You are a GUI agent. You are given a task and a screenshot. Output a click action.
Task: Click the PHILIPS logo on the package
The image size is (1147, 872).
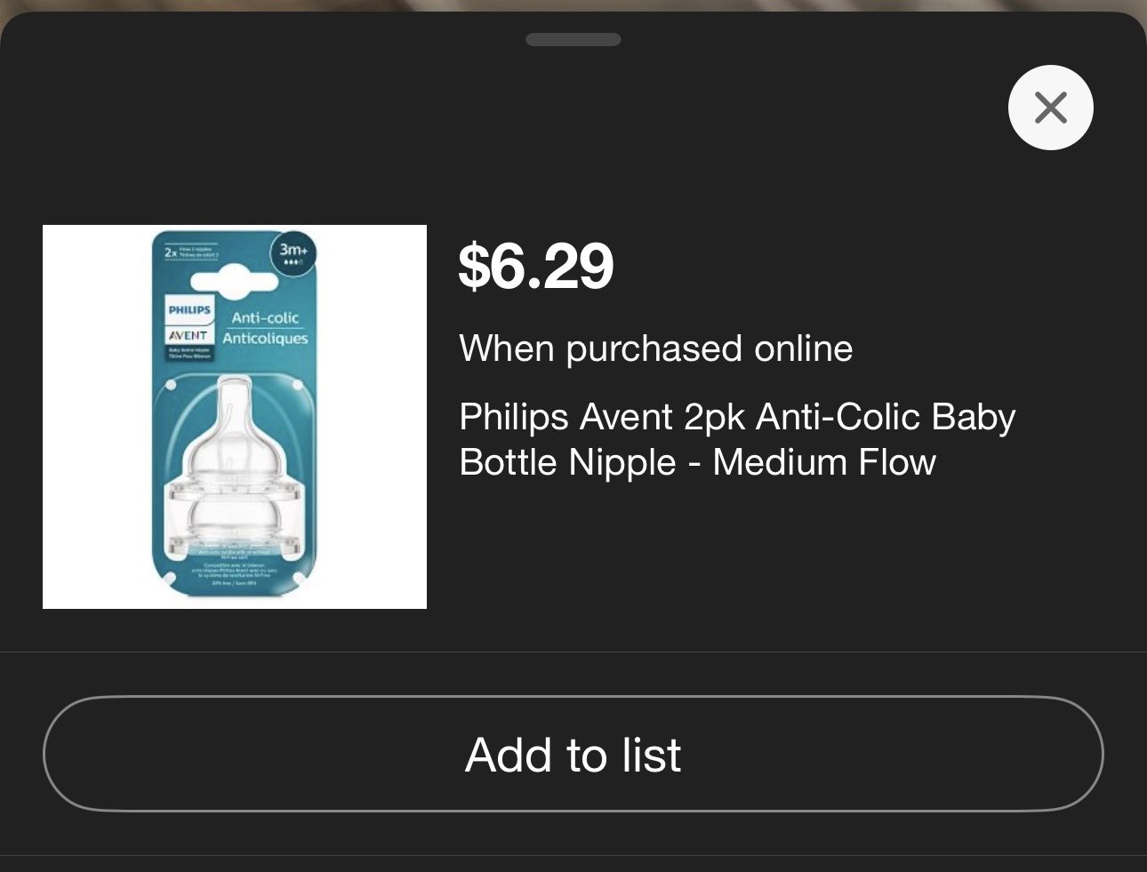point(189,310)
